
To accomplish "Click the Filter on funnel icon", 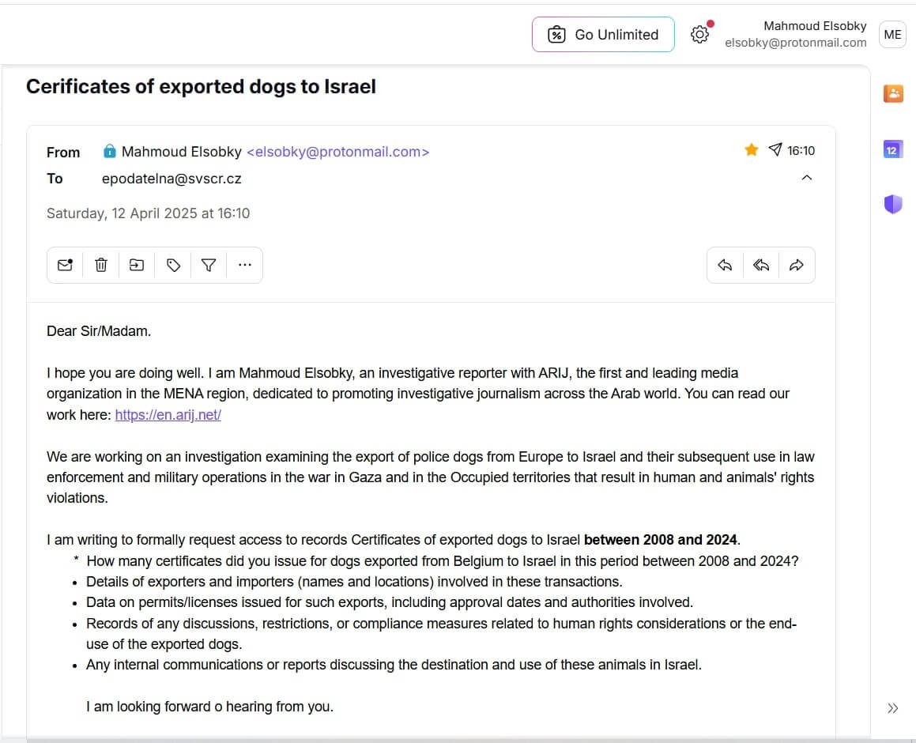I will pyautogui.click(x=209, y=266).
